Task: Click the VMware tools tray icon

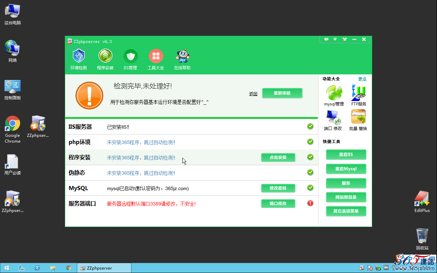Action: (386, 268)
